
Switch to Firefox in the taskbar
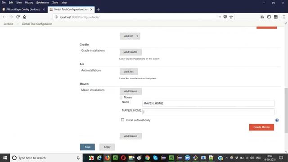[x=107, y=158]
